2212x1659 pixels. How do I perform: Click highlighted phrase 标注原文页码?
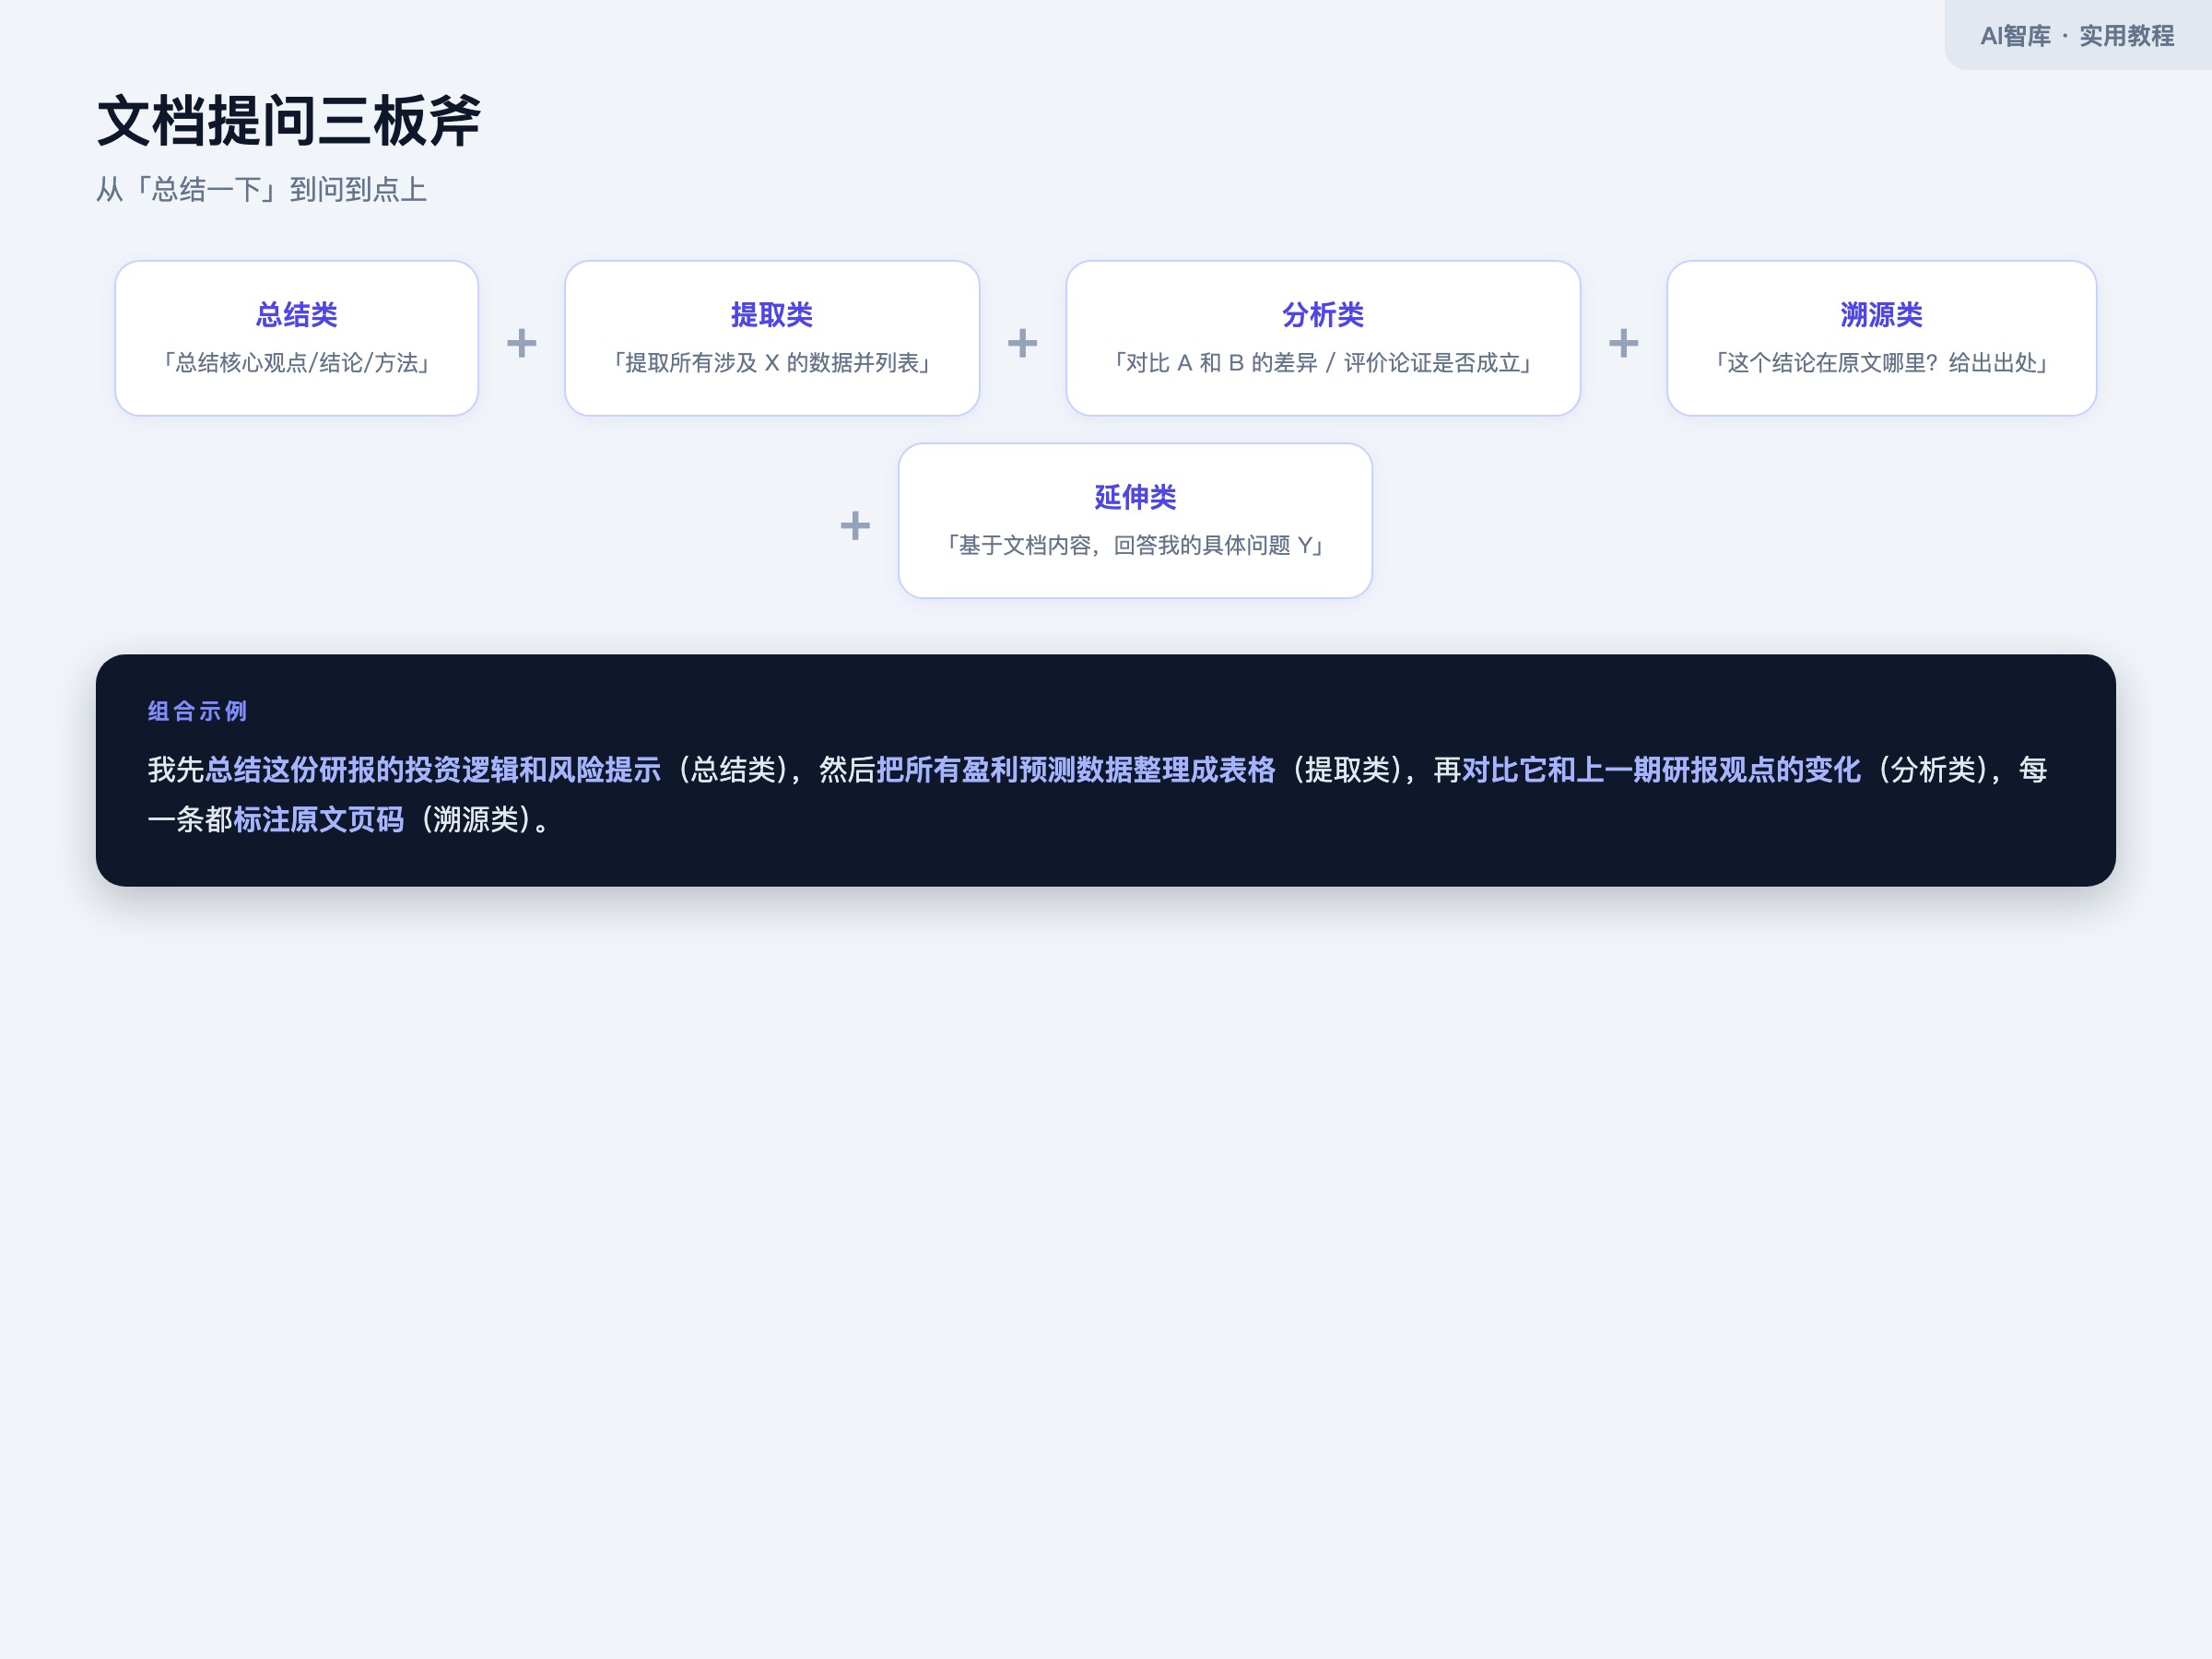click(x=319, y=820)
